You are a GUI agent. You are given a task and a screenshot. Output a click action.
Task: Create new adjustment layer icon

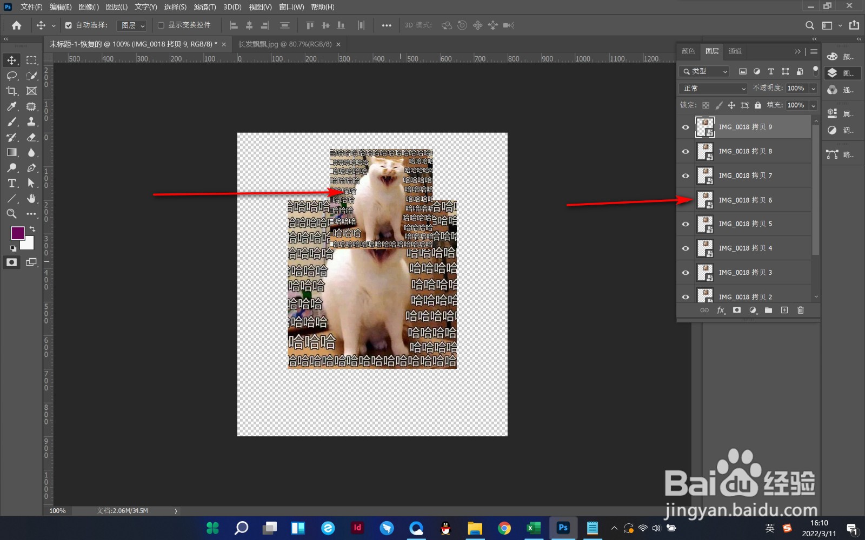tap(753, 310)
